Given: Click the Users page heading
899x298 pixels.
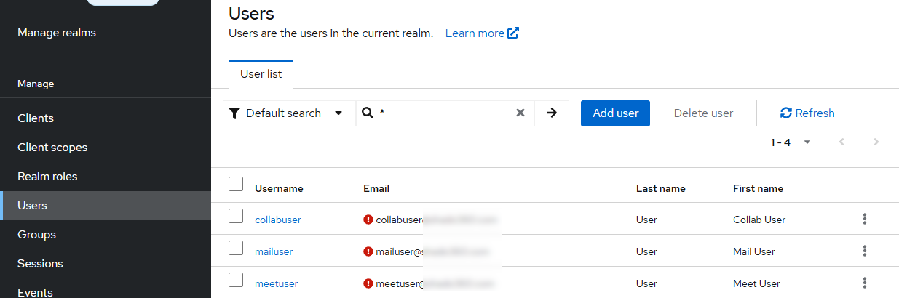Looking at the screenshot, I should pyautogui.click(x=251, y=12).
